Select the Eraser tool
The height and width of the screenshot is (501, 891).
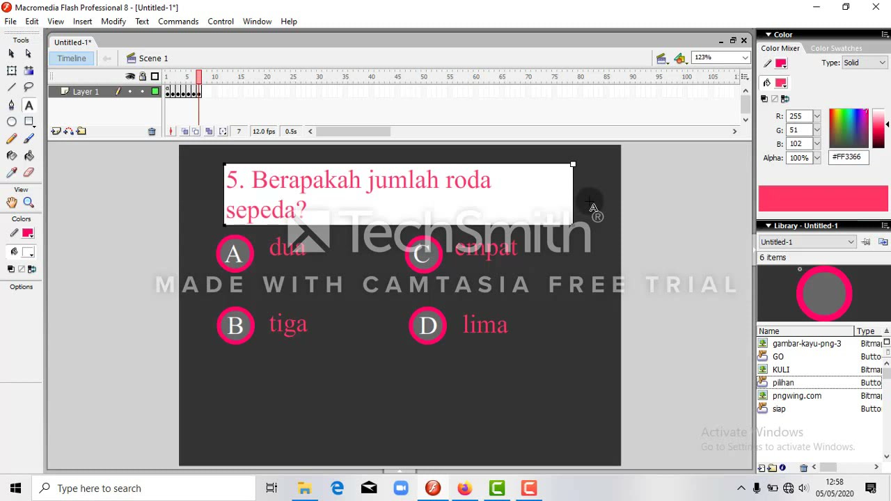(x=29, y=173)
